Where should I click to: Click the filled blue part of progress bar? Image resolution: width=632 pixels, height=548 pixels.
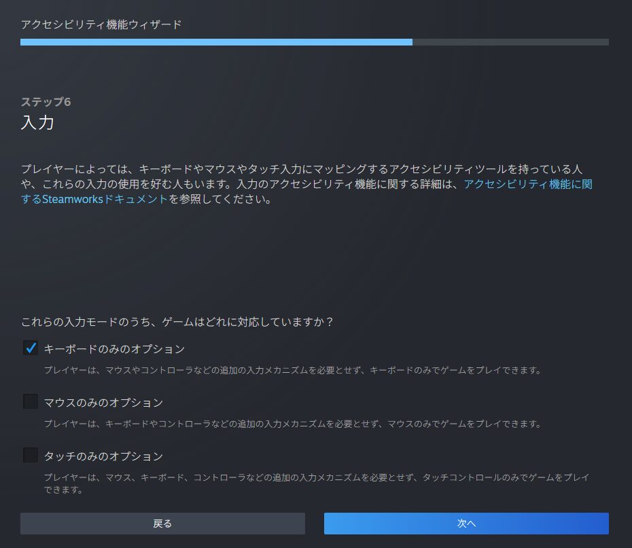[x=216, y=42]
